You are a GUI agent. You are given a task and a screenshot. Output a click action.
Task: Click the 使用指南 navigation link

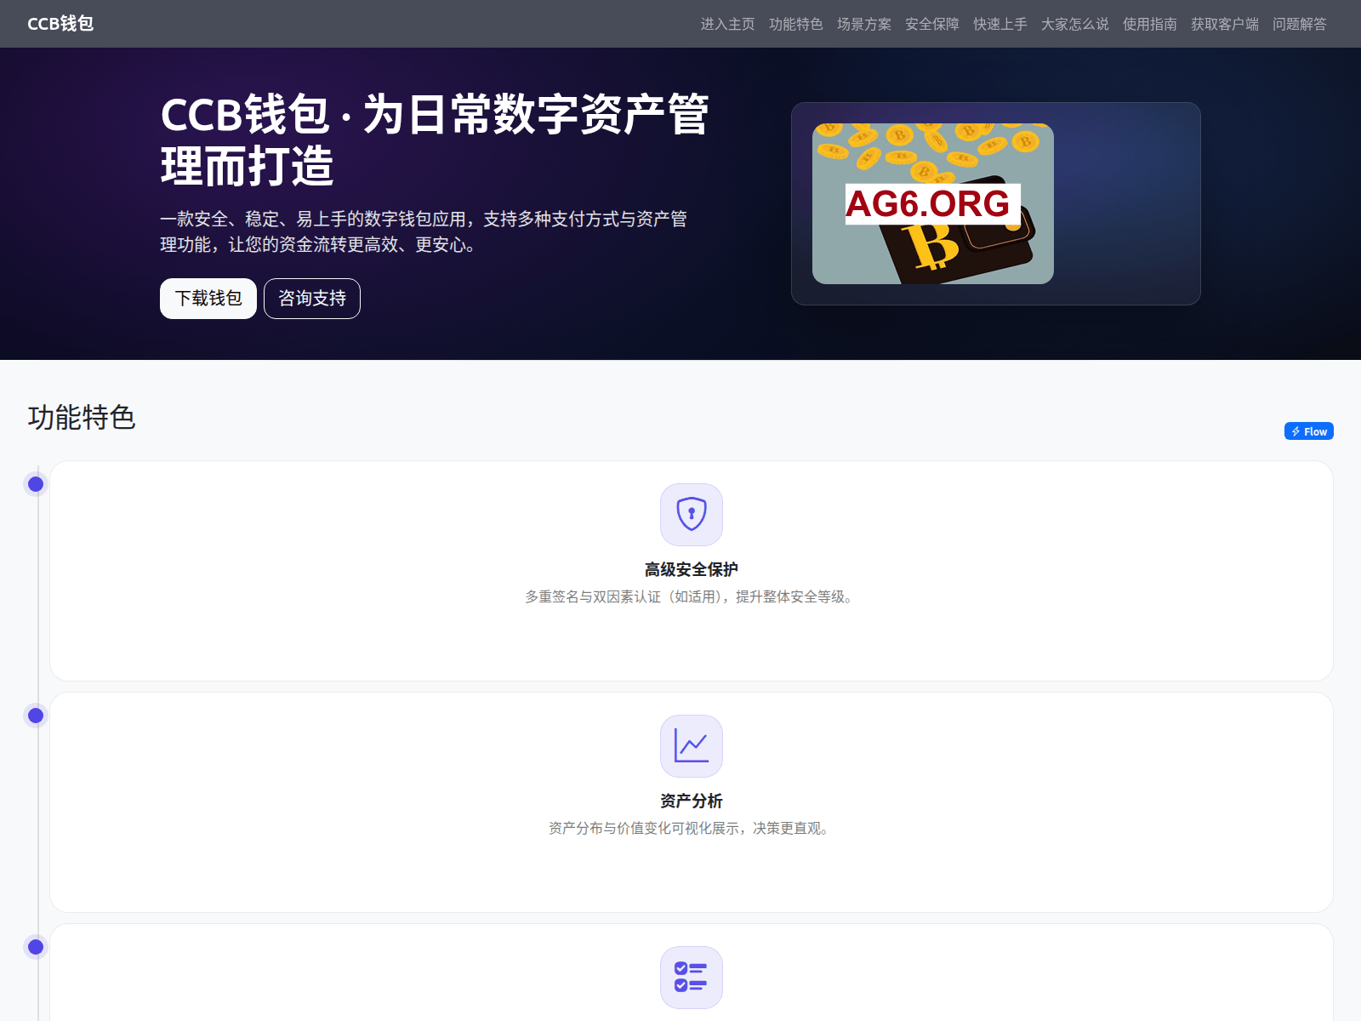[1149, 24]
